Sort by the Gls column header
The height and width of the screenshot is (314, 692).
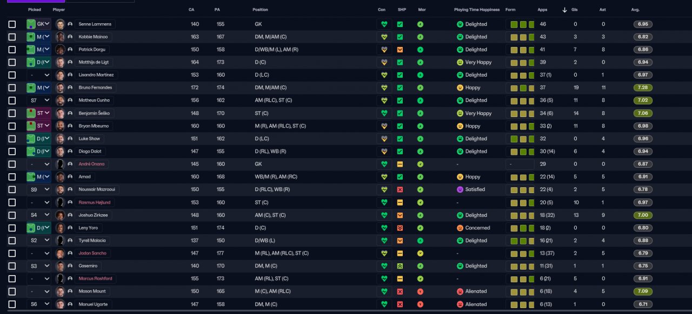click(575, 10)
